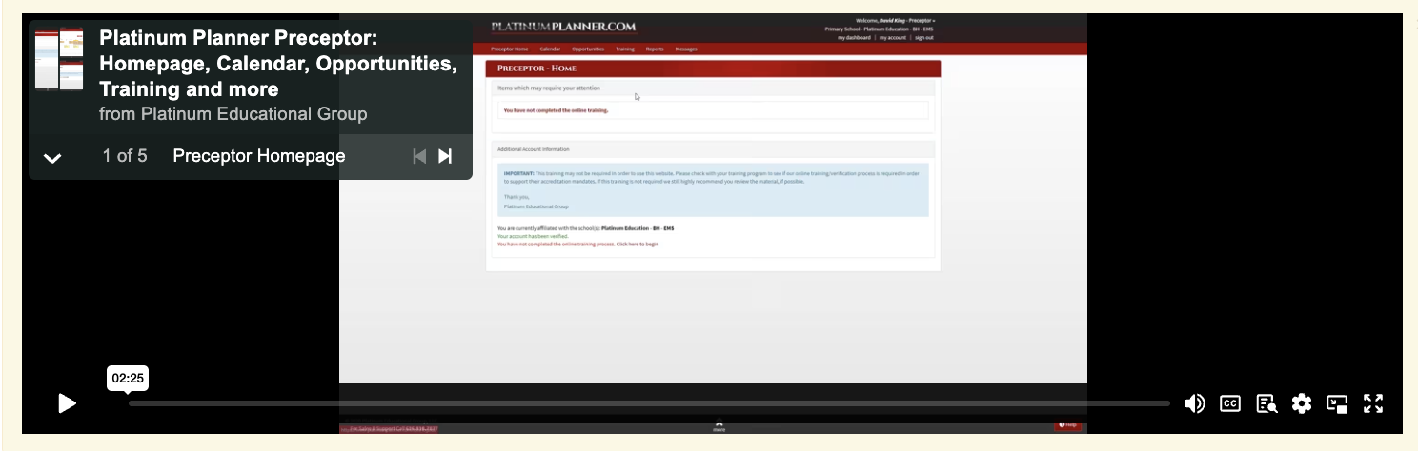The height and width of the screenshot is (451, 1418).
Task: Click the 'more' expander in video footer
Action: (x=719, y=427)
